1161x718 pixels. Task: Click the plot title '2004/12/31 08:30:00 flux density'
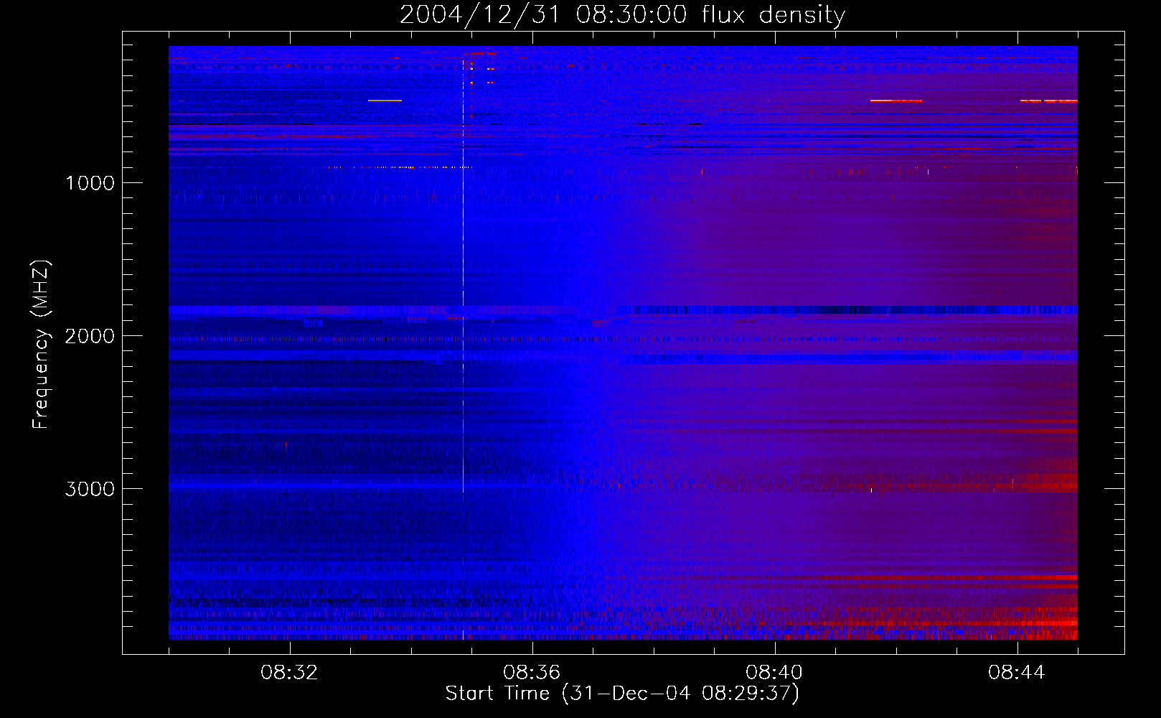pos(622,15)
